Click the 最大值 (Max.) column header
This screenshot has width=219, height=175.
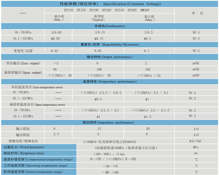coord(149,18)
